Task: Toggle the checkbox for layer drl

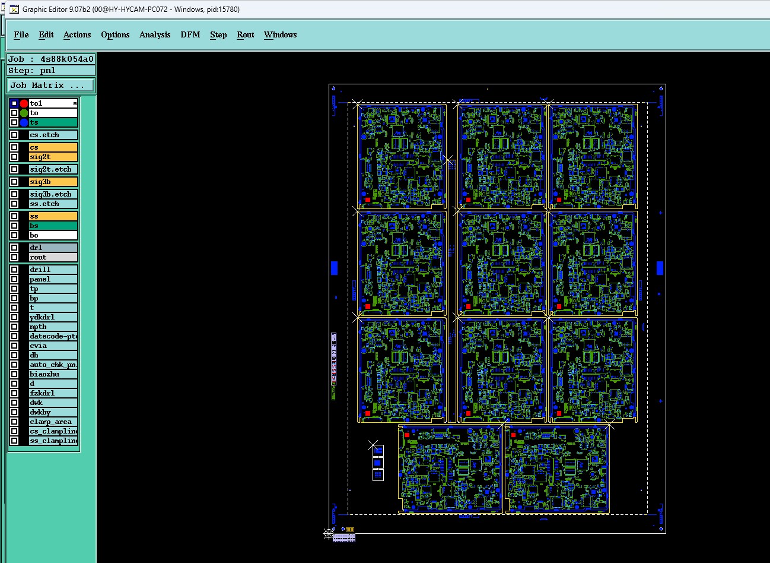Action: tap(14, 248)
